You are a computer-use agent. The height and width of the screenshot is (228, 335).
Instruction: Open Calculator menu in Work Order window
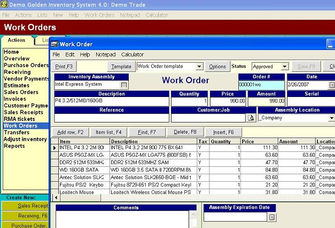pyautogui.click(x=133, y=54)
